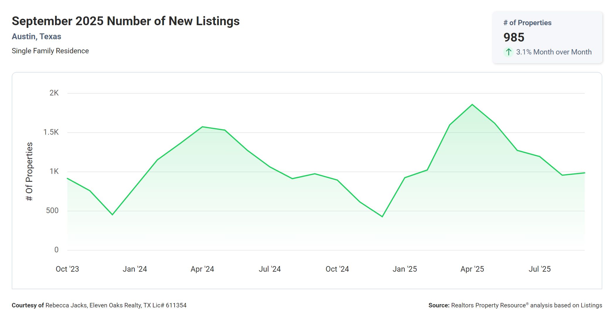
Task: Click the 985 properties count value
Action: click(514, 37)
